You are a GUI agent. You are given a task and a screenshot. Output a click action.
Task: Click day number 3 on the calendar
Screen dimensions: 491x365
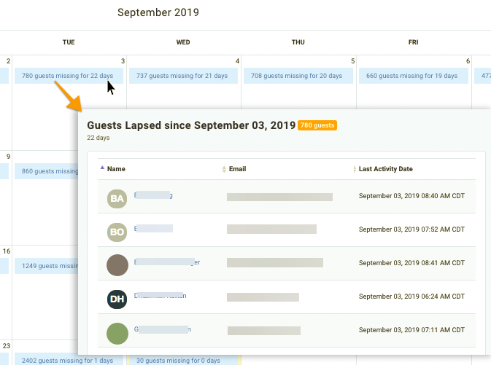(x=123, y=61)
